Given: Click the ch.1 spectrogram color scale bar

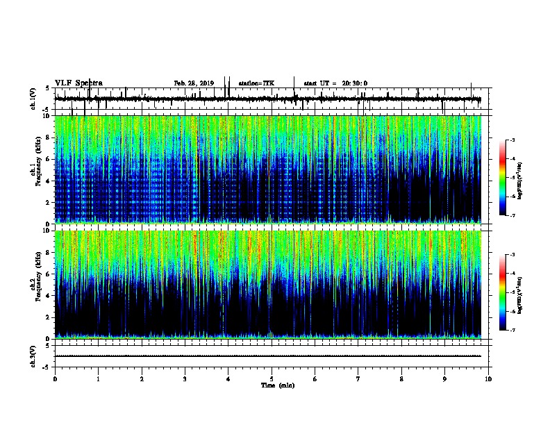Looking at the screenshot, I should pos(503,178).
